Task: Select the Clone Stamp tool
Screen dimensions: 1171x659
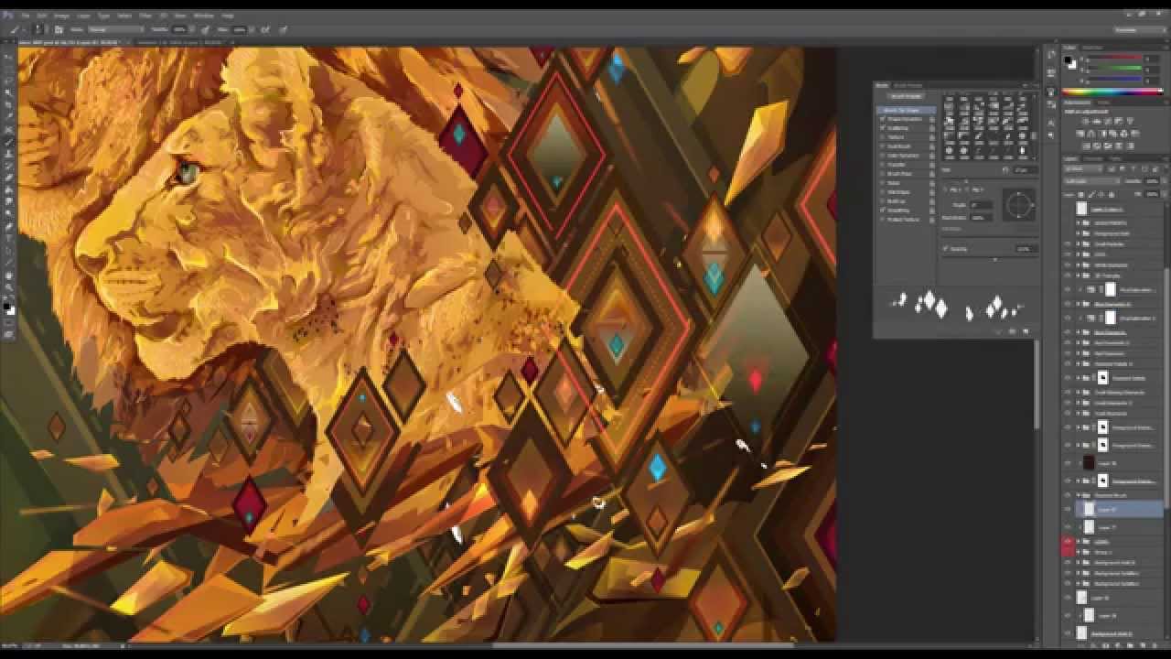Action: (x=9, y=154)
